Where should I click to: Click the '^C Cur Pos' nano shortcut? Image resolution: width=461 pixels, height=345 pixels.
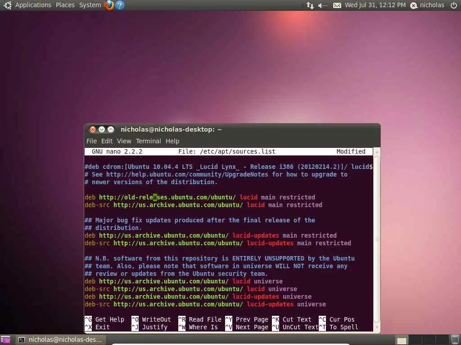pos(337,319)
